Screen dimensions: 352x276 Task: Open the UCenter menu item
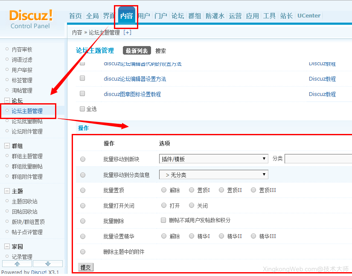pyautogui.click(x=308, y=15)
